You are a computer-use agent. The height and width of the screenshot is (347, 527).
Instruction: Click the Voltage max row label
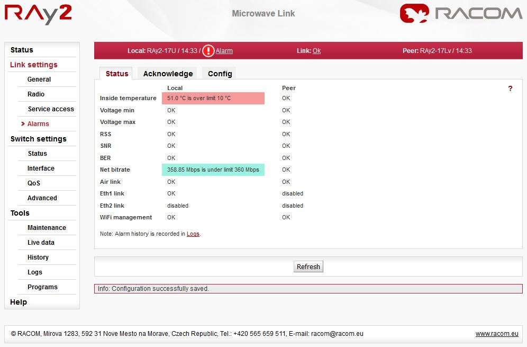point(117,122)
